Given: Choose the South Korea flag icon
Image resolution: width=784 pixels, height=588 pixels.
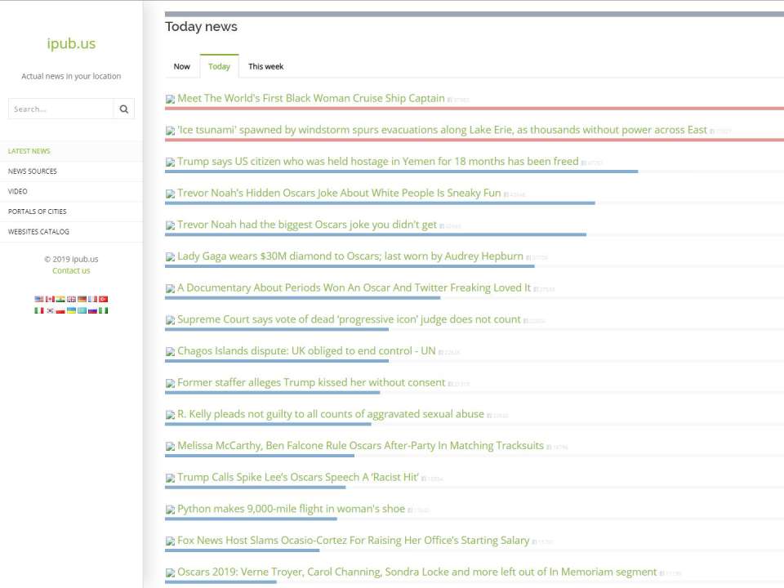Looking at the screenshot, I should 50,311.
